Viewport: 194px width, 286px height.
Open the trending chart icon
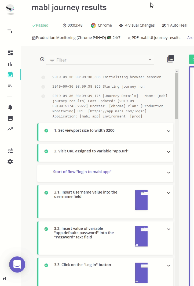coord(10,129)
